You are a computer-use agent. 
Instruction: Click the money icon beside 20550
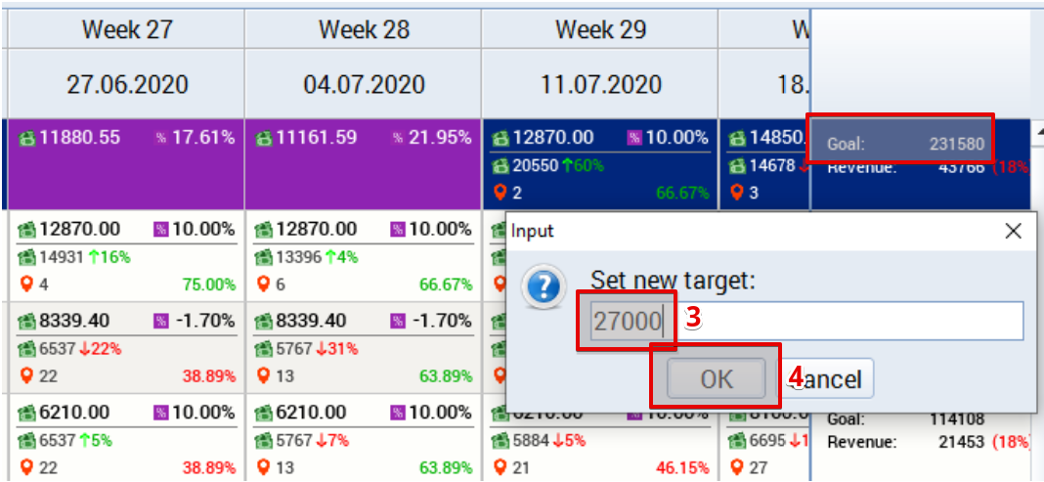(x=500, y=166)
